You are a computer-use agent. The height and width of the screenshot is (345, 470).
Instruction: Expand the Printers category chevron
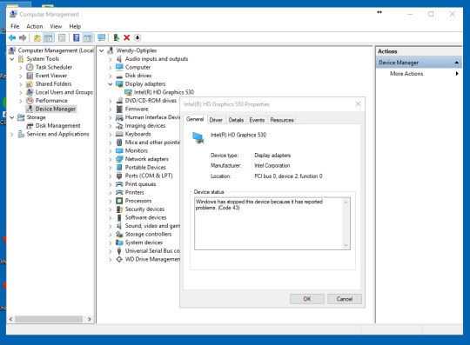[111, 193]
